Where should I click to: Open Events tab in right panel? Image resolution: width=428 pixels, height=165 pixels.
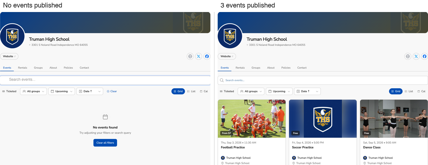pos(225,68)
